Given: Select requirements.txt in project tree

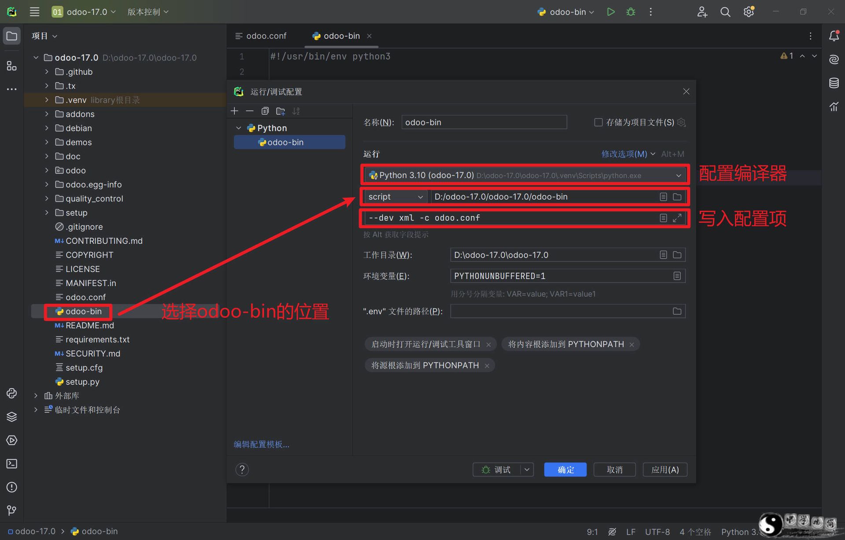Looking at the screenshot, I should 97,339.
